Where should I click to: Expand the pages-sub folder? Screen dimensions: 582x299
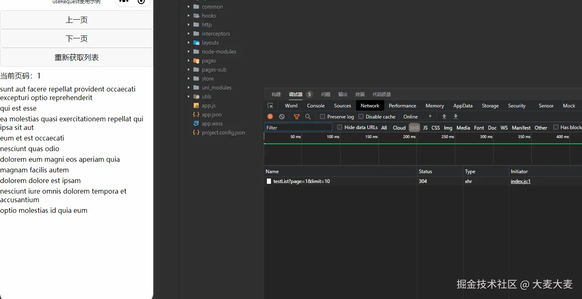pyautogui.click(x=189, y=69)
